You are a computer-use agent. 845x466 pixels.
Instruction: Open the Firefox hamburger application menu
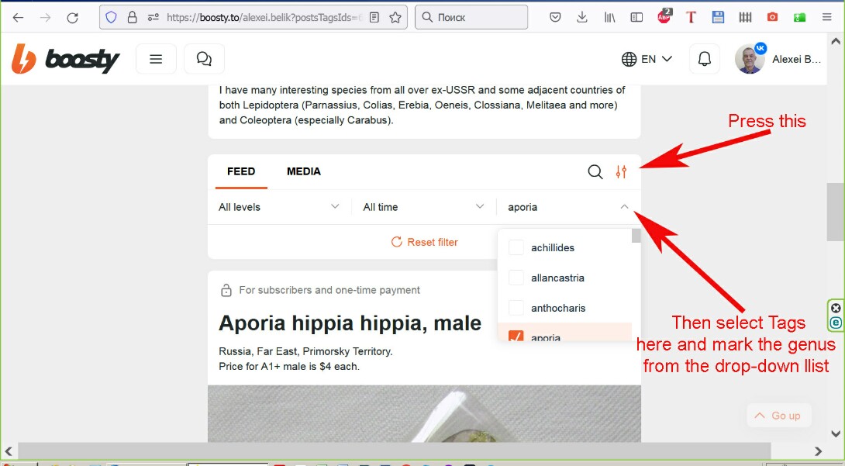[x=826, y=17]
